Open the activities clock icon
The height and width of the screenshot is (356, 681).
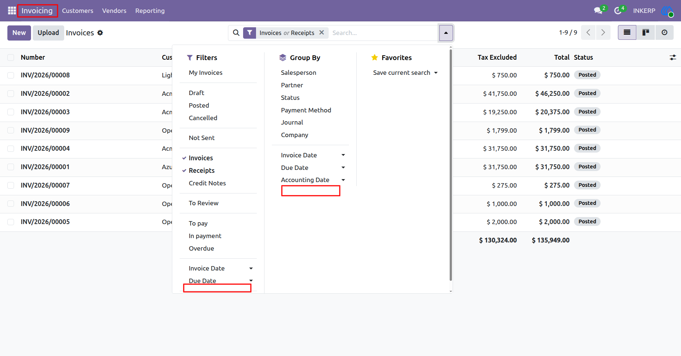click(618, 11)
